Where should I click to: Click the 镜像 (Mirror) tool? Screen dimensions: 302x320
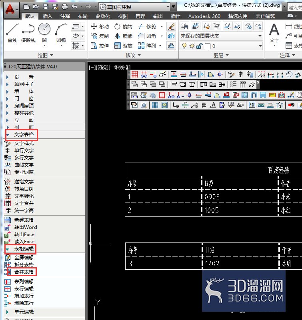pos(124,36)
